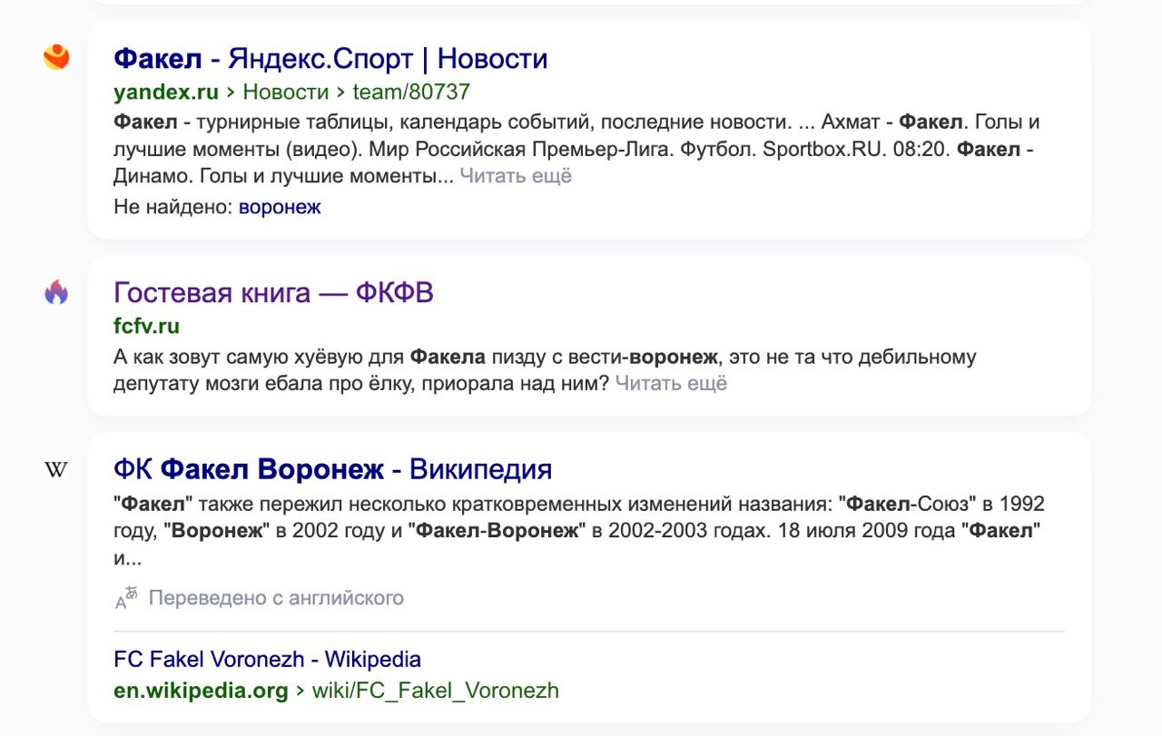Click the воронеж link after Не найдено
This screenshot has height=736, width=1162.
click(x=280, y=207)
